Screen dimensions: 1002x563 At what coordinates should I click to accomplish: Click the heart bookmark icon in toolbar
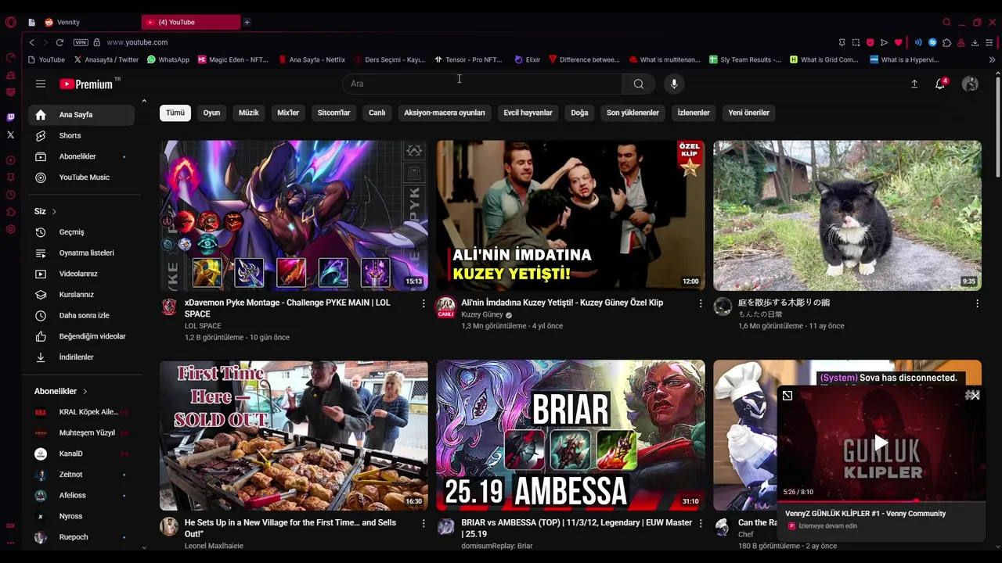coord(898,42)
